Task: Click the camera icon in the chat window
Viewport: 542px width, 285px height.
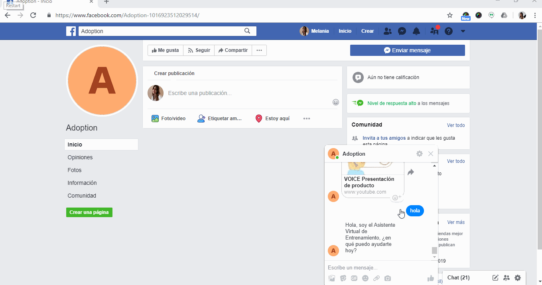Action: coord(387,279)
